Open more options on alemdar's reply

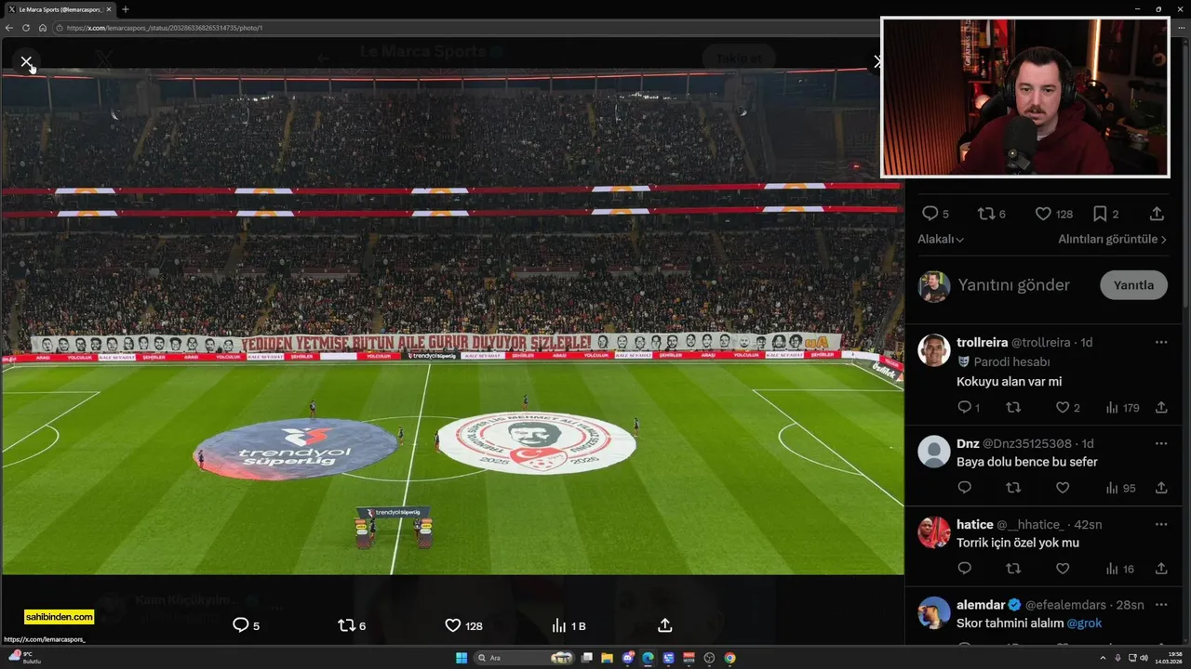click(1161, 604)
